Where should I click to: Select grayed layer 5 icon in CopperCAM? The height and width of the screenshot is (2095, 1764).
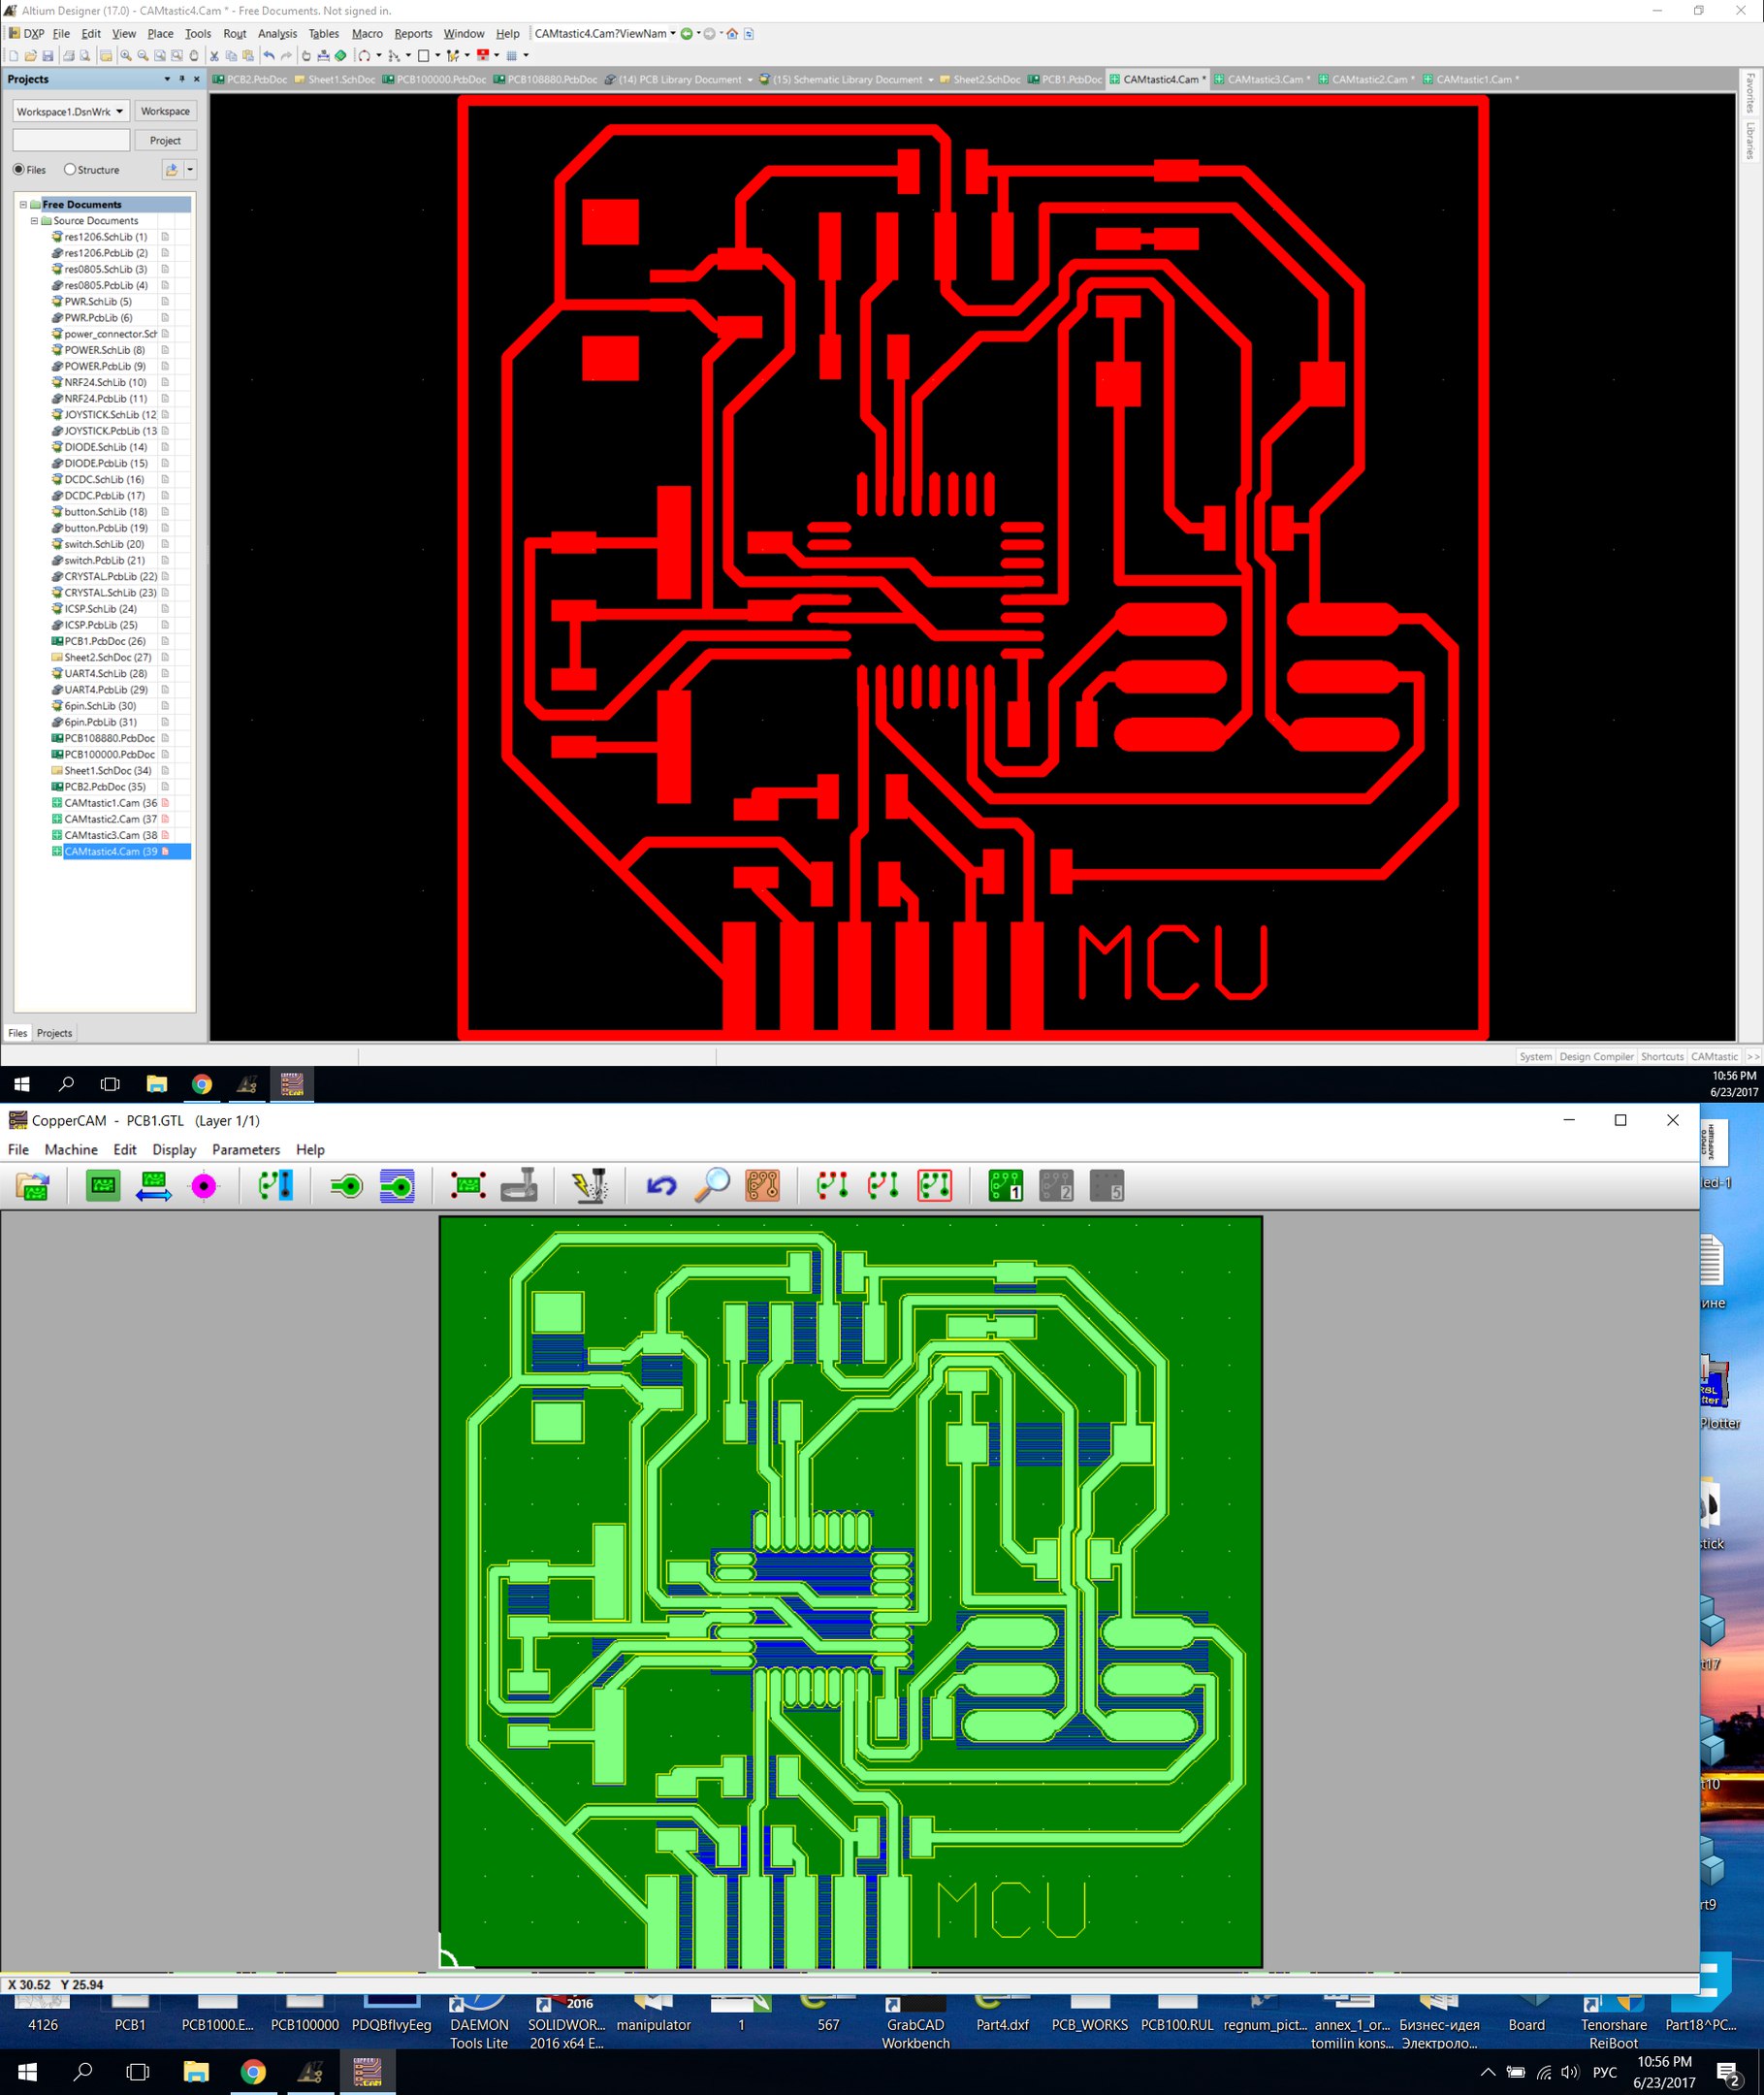pos(1107,1186)
